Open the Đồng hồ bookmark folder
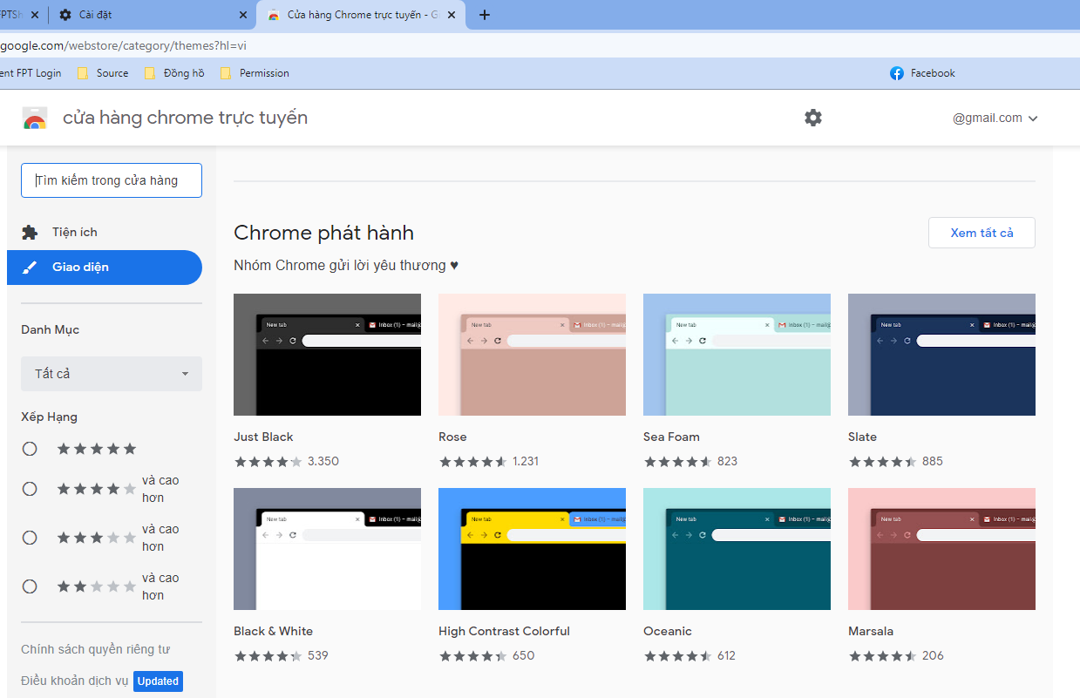Viewport: 1080px width, 698px height. [146, 73]
